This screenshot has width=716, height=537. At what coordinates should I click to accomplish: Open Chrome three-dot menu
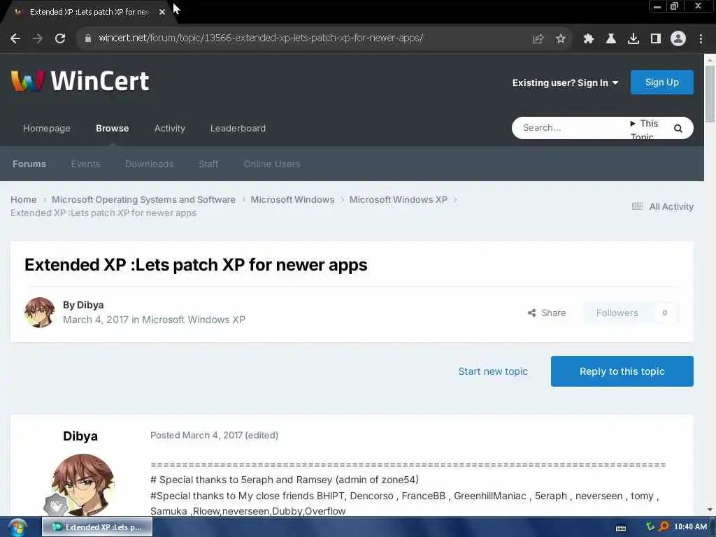[701, 38]
